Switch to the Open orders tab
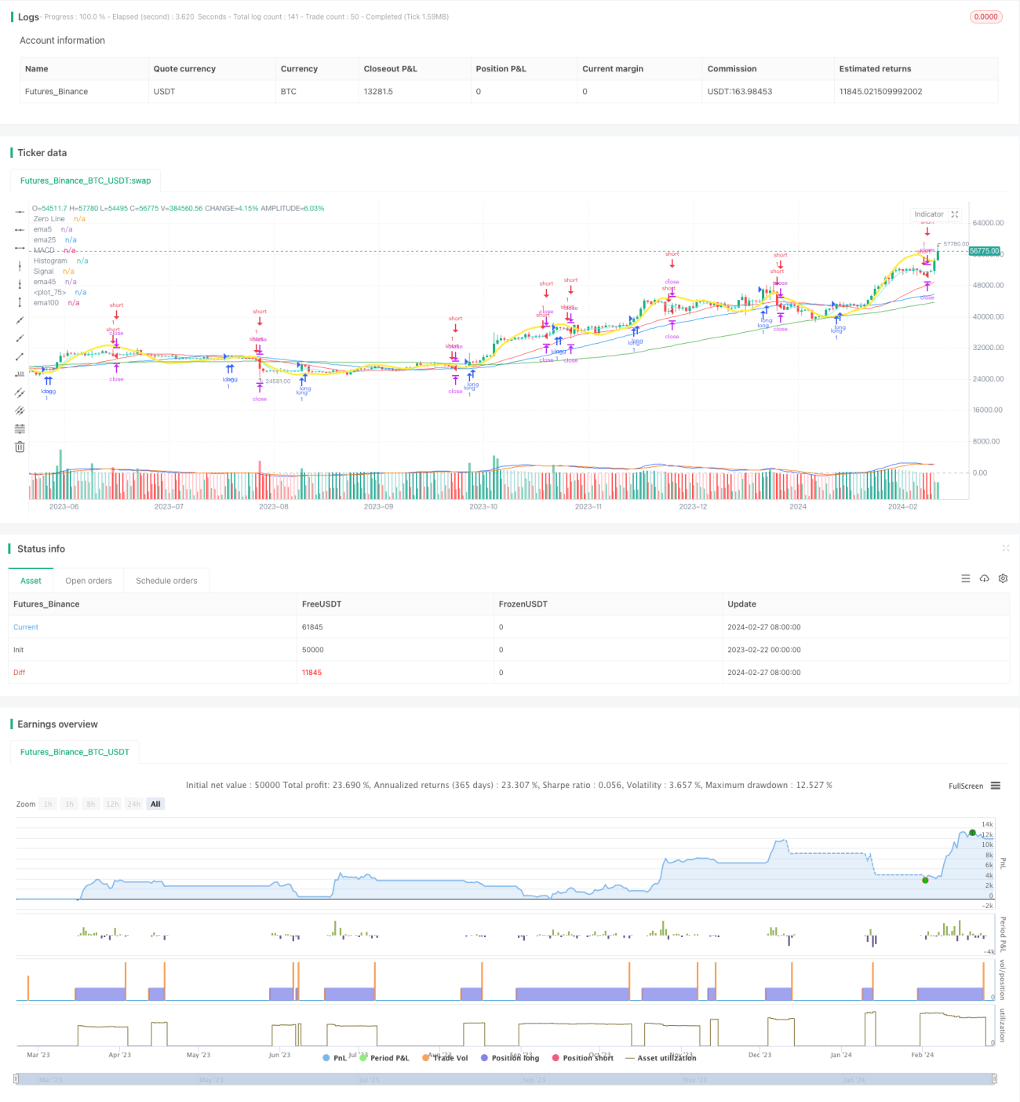 click(x=89, y=581)
